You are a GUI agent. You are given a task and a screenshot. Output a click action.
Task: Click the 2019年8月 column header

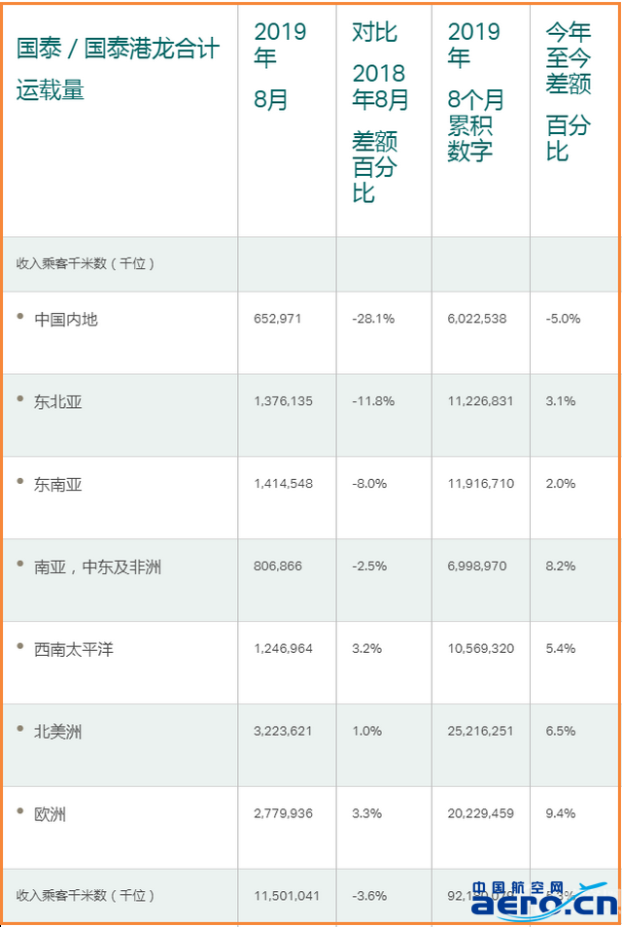(280, 66)
